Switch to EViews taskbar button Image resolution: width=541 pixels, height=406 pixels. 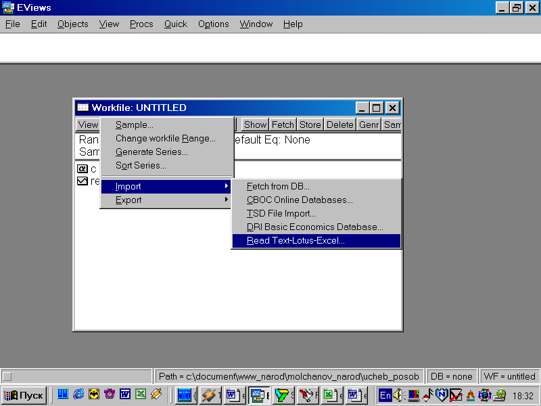click(259, 395)
